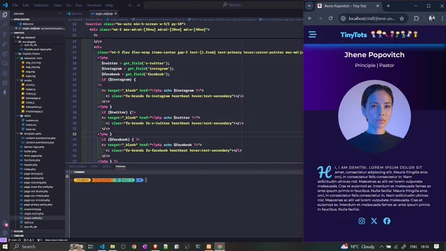
Task: Reload the browser page
Action: (331, 18)
